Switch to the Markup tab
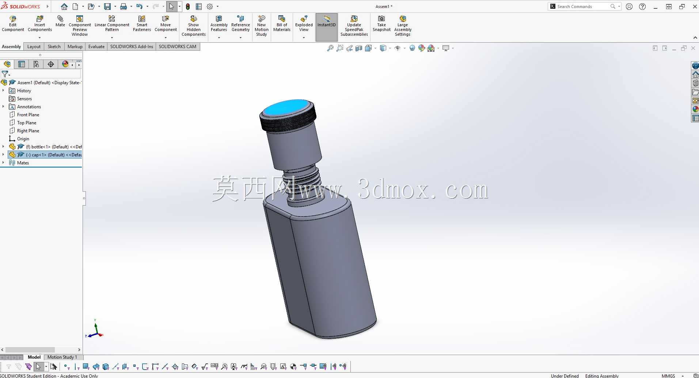 [75, 47]
